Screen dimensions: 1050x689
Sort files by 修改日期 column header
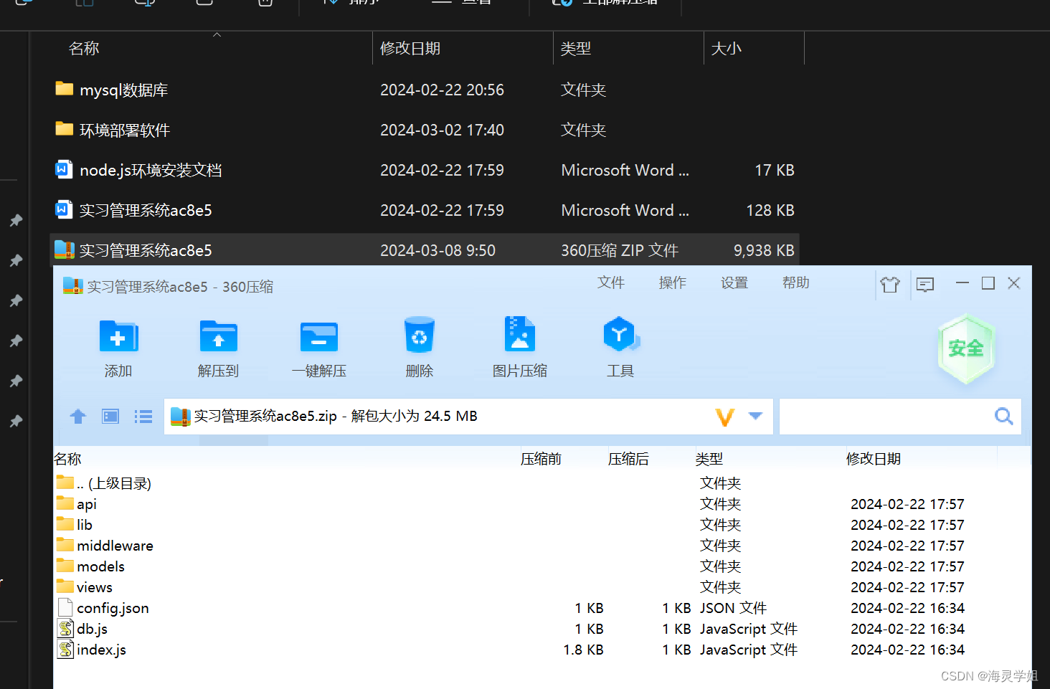pyautogui.click(x=874, y=458)
